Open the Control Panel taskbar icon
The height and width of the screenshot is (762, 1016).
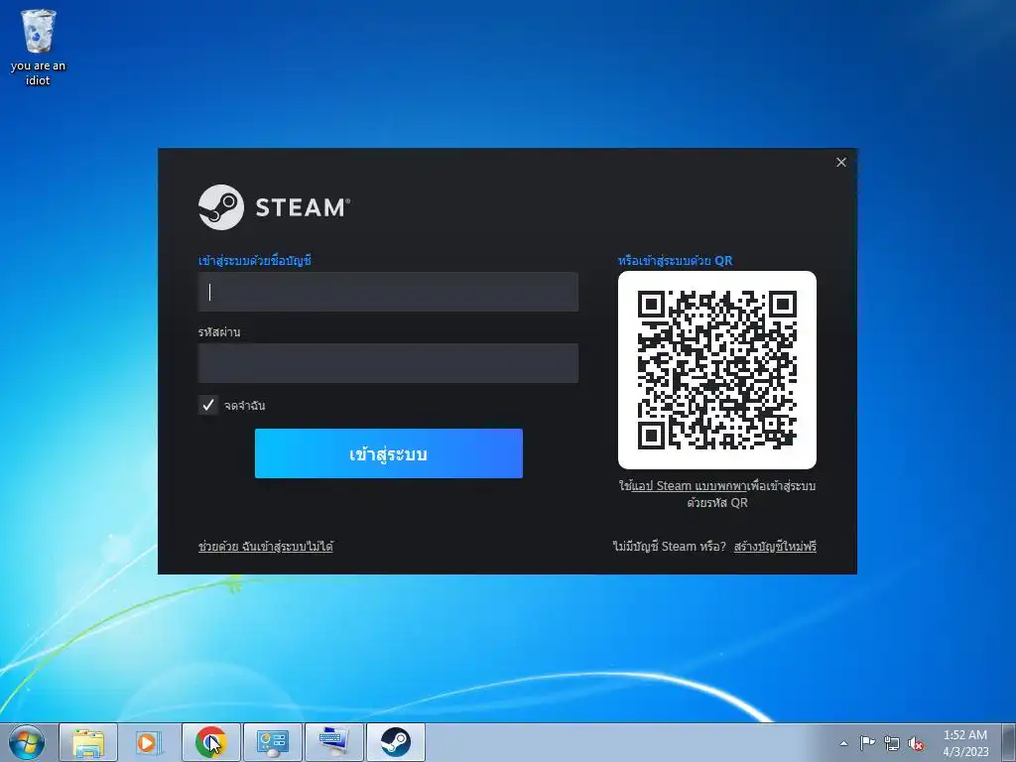272,742
